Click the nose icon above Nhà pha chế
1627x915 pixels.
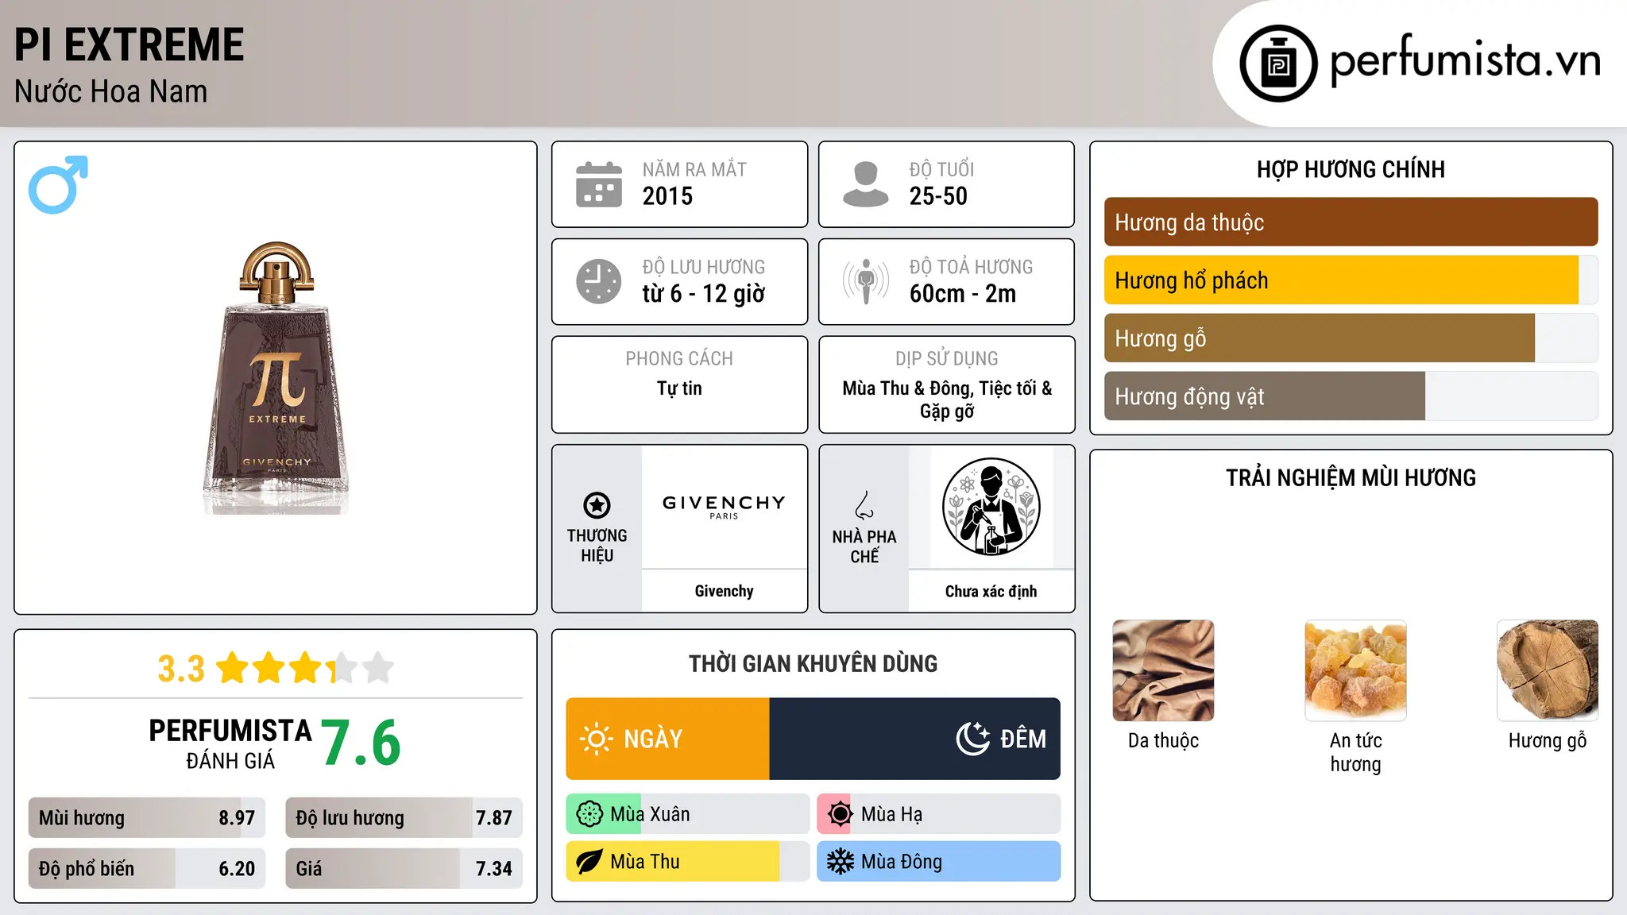(x=864, y=505)
